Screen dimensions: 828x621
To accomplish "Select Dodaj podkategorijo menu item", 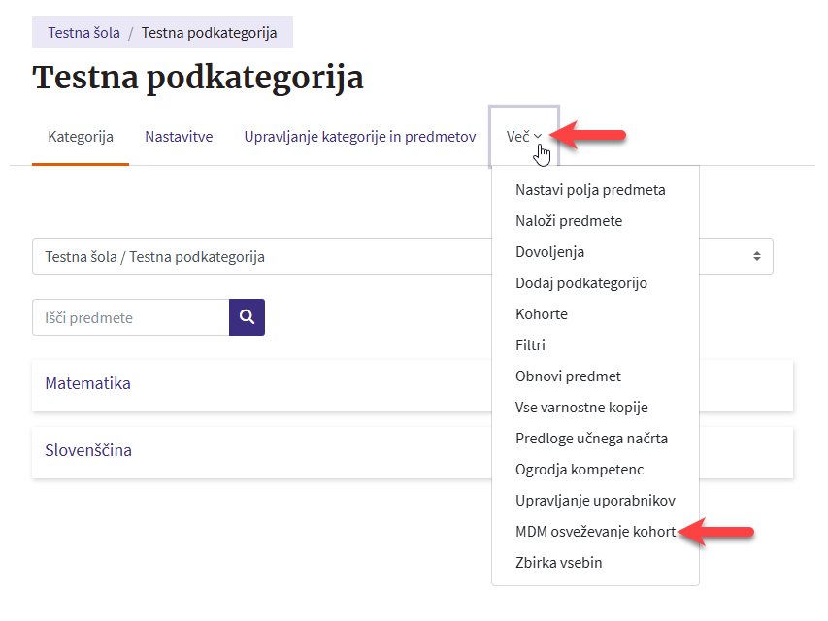I will (x=580, y=283).
